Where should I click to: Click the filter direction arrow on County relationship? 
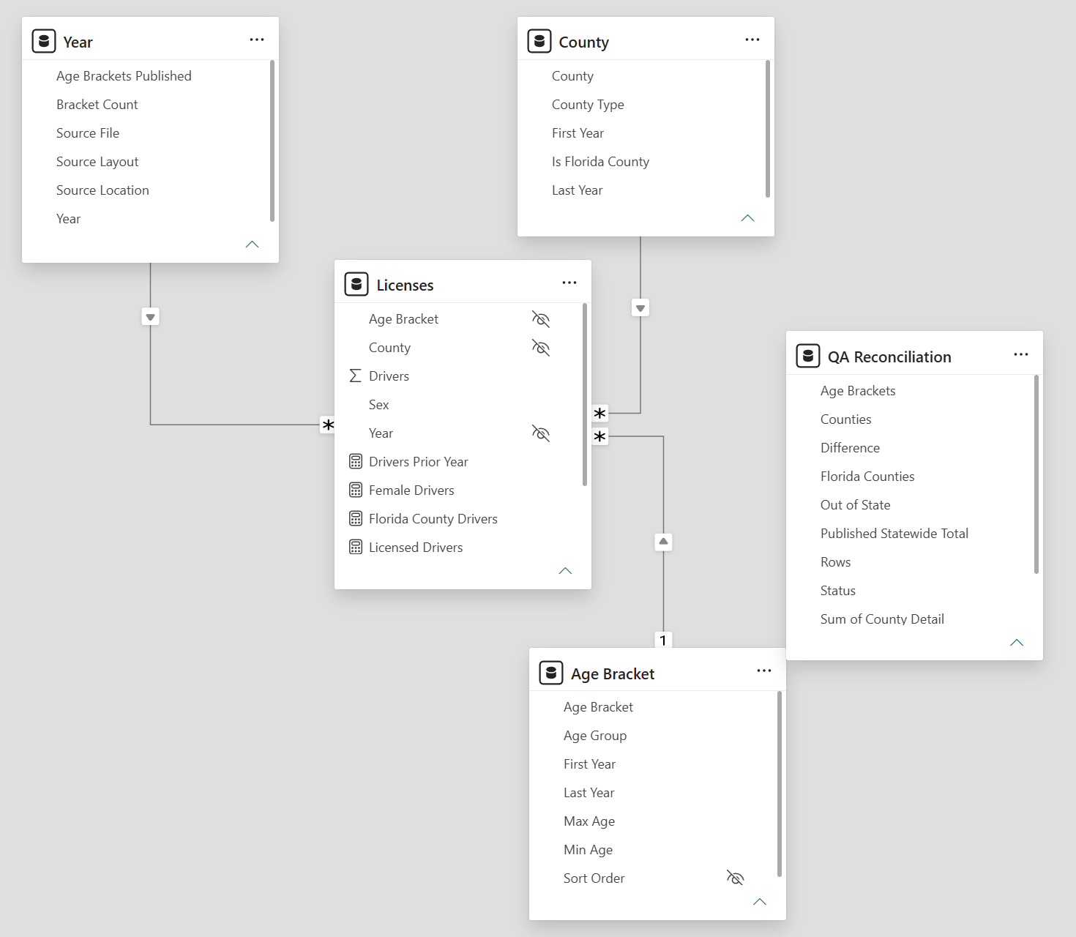click(640, 308)
